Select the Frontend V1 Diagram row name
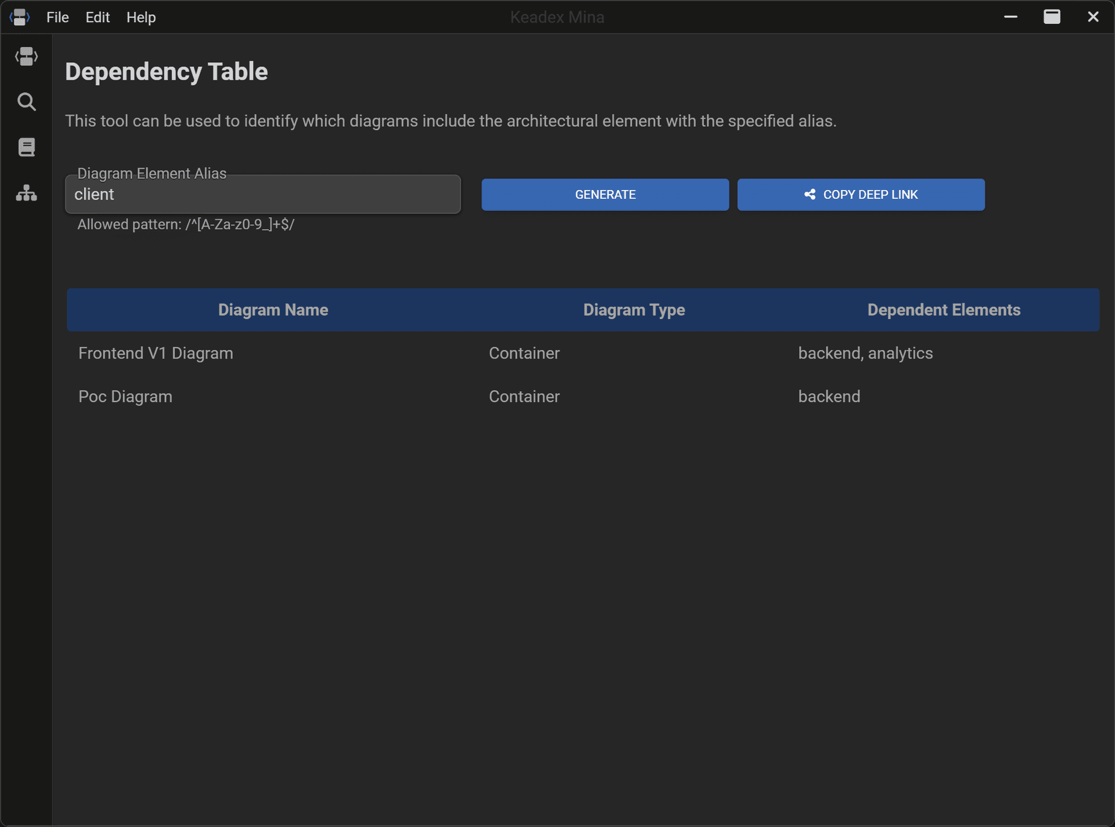This screenshot has height=827, width=1115. 156,353
